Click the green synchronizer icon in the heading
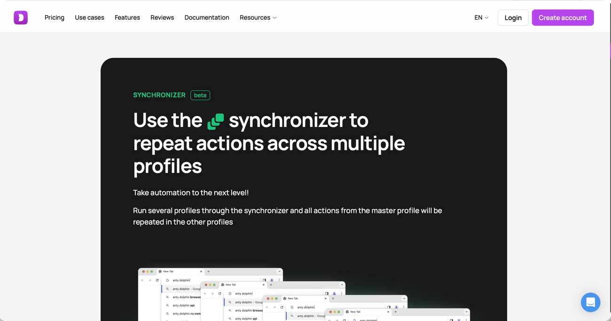This screenshot has width=611, height=321. [216, 121]
